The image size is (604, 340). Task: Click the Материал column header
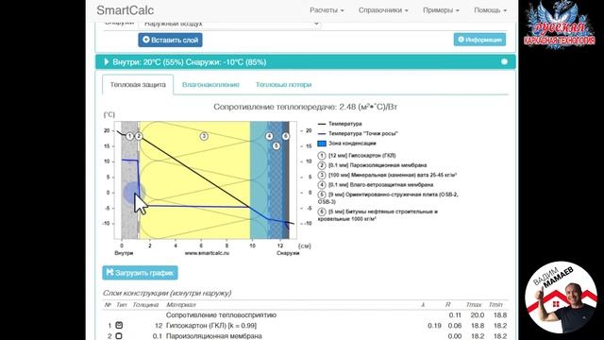[181, 304]
